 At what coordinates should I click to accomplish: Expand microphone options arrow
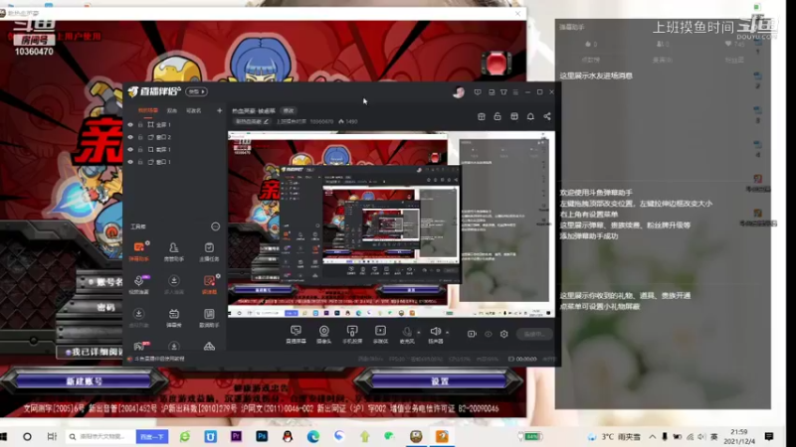418,333
